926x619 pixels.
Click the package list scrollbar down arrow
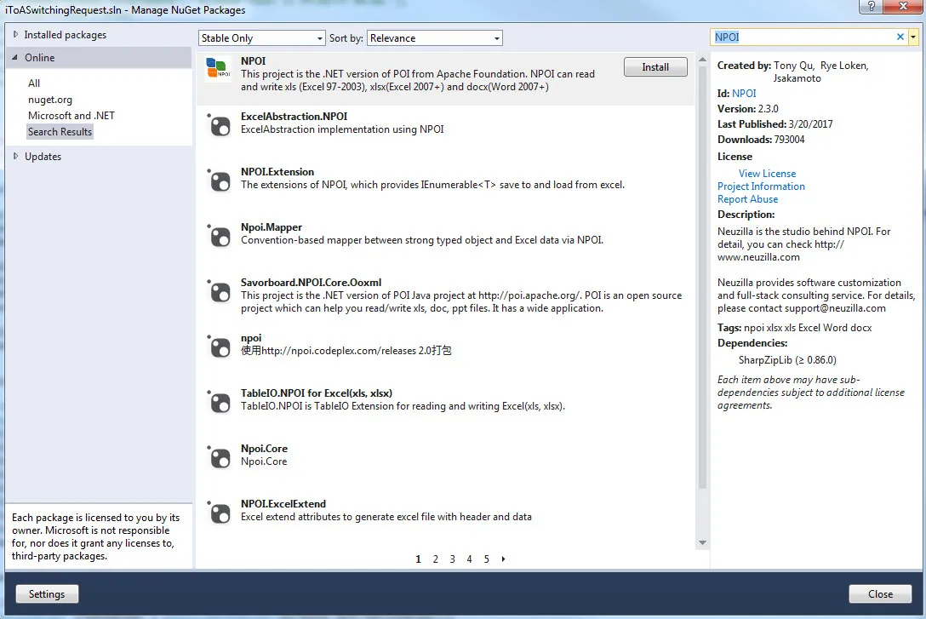(x=702, y=542)
